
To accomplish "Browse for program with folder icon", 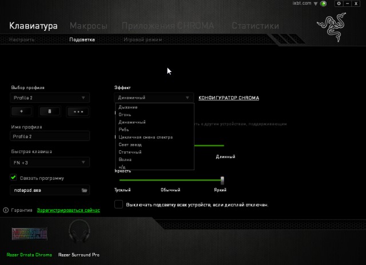I will coord(84,190).
